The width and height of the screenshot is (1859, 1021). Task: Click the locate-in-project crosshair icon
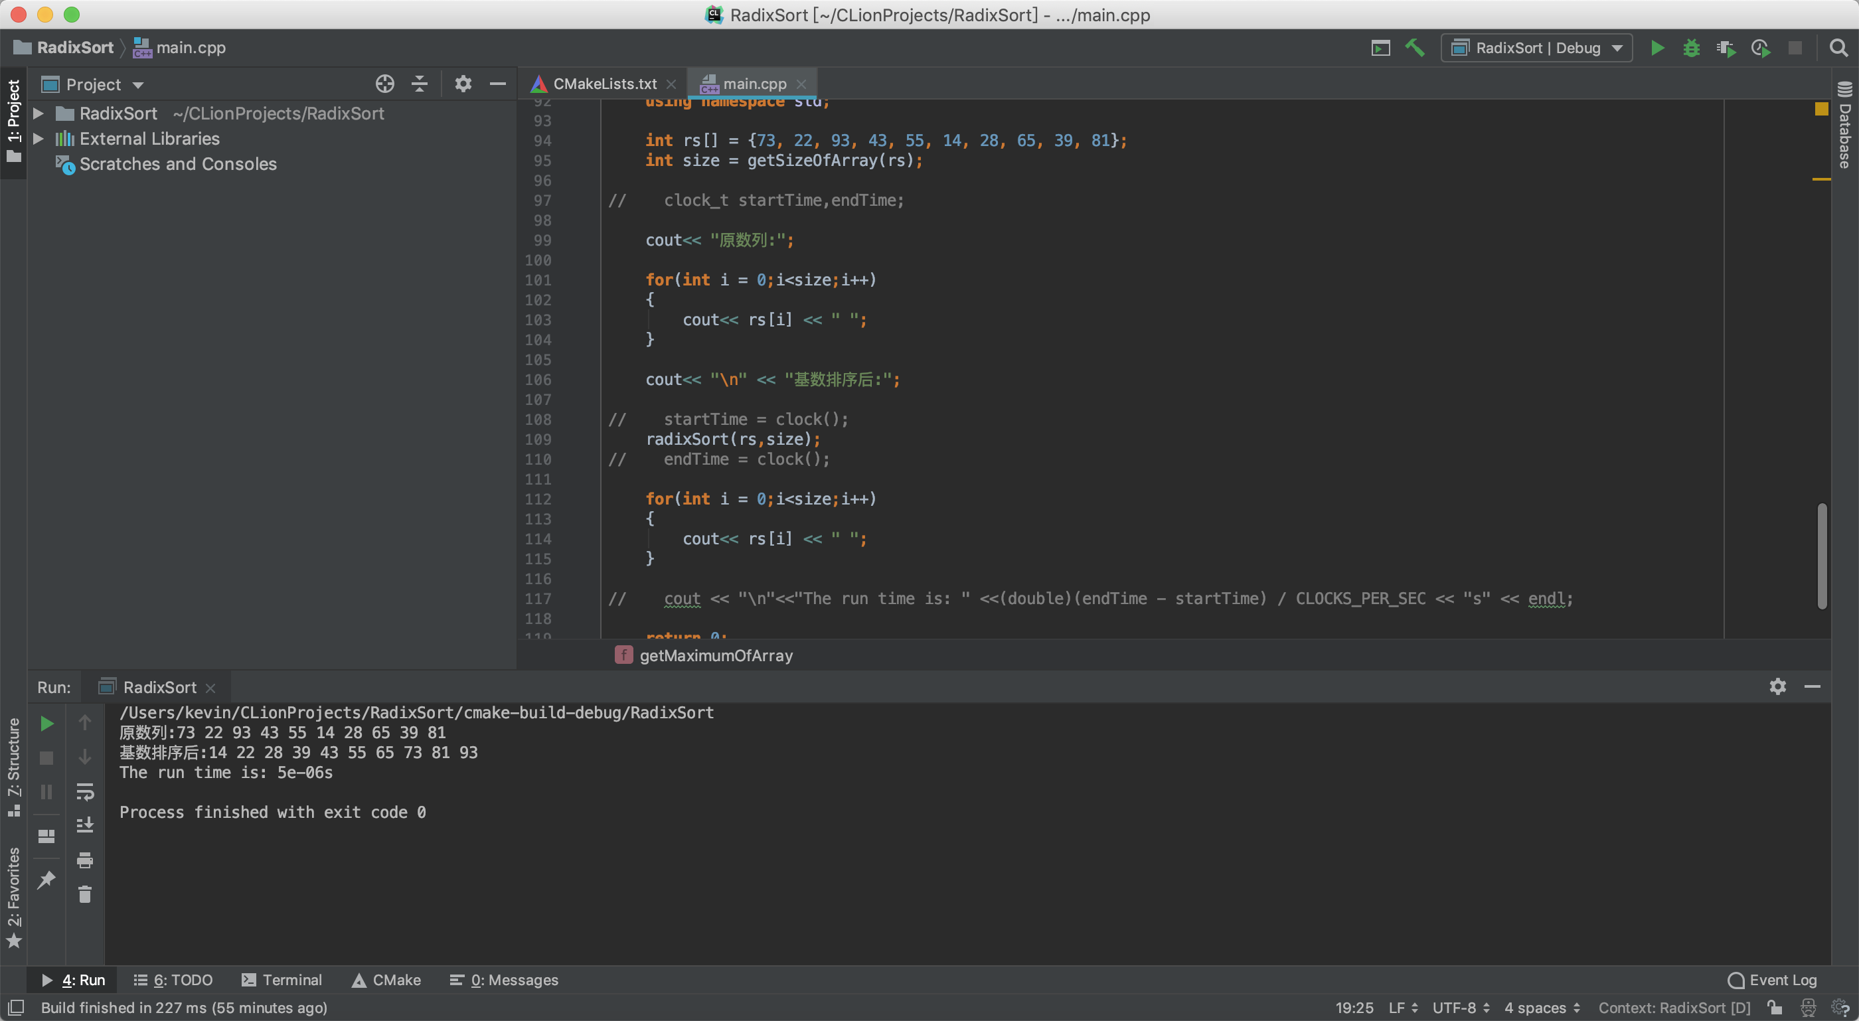pyautogui.click(x=384, y=84)
